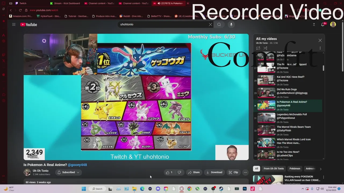Open YouTube notifications bell
The height and width of the screenshot is (193, 344).
pos(323,24)
